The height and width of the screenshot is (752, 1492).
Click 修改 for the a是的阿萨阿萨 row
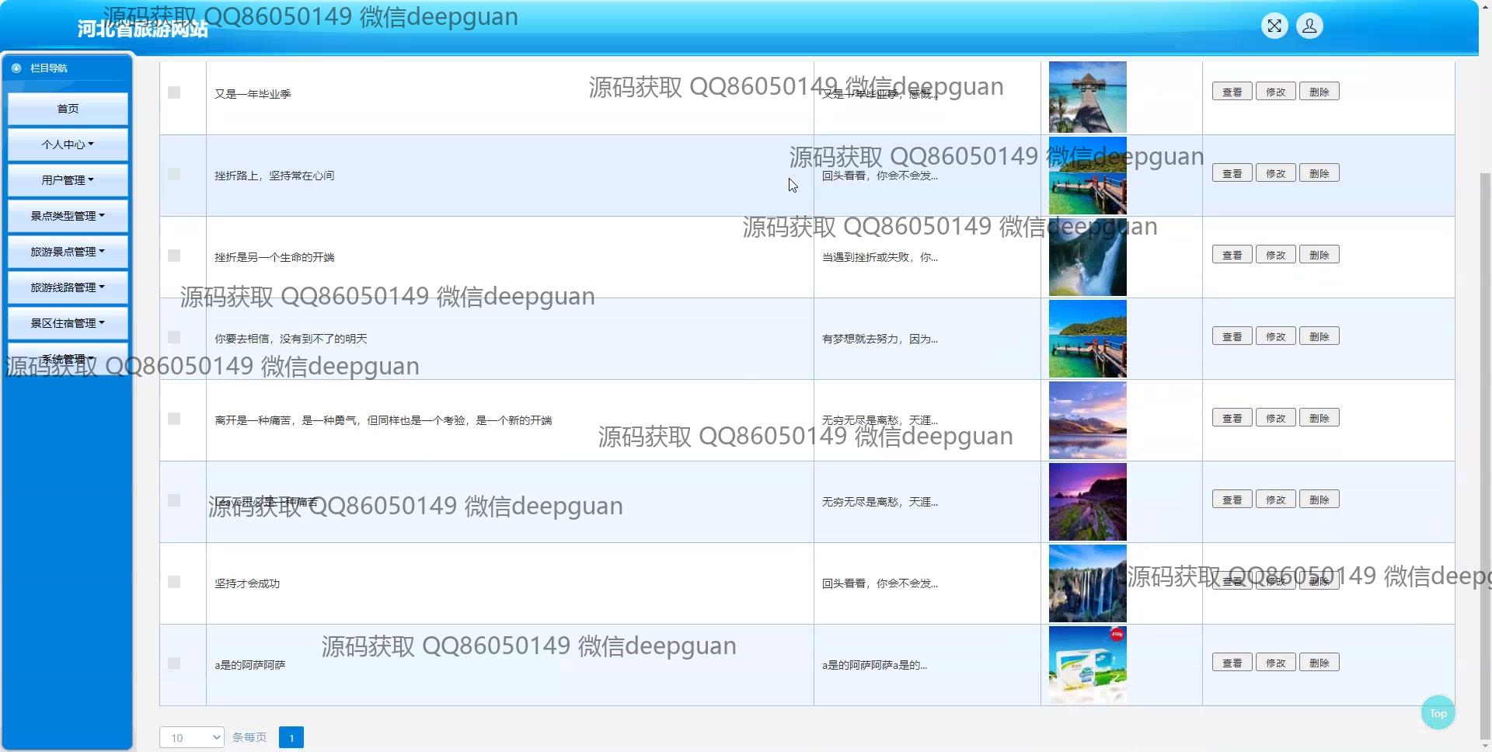1275,663
